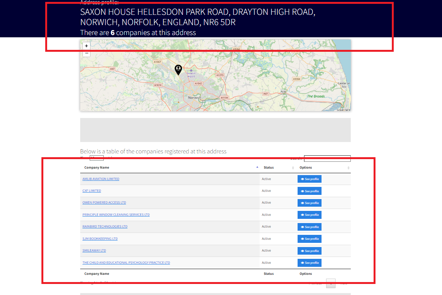The image size is (442, 295).
Task: See profile for CXF LIMITED
Action: coord(309,191)
